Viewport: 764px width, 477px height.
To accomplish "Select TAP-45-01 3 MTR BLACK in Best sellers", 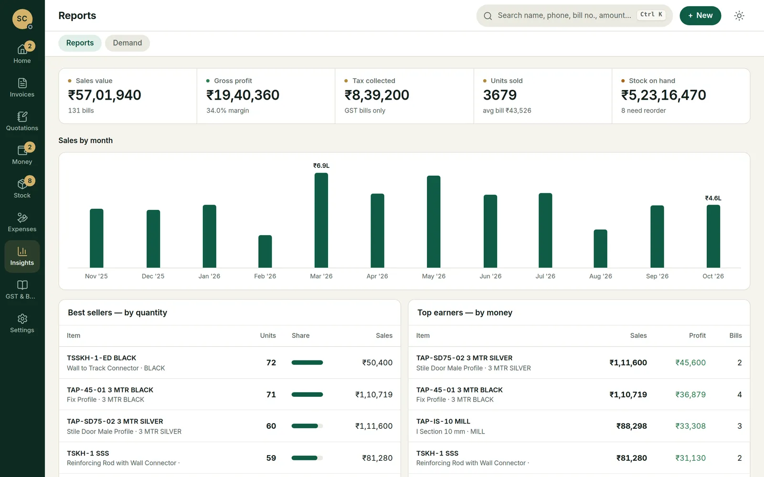I will 230,394.
